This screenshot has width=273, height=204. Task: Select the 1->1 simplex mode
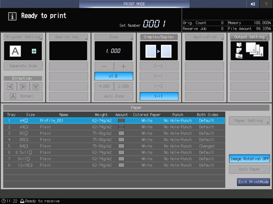[x=159, y=96]
